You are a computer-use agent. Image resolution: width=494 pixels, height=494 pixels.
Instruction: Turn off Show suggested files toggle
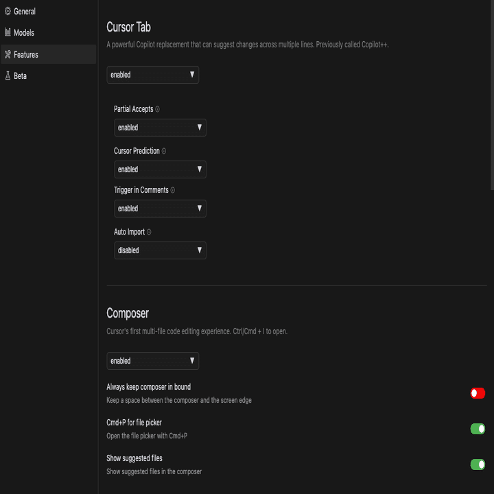pos(478,464)
